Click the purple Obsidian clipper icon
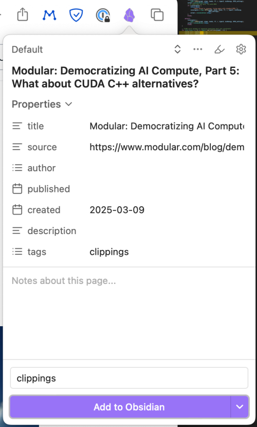This screenshot has height=427, width=257. (x=129, y=15)
